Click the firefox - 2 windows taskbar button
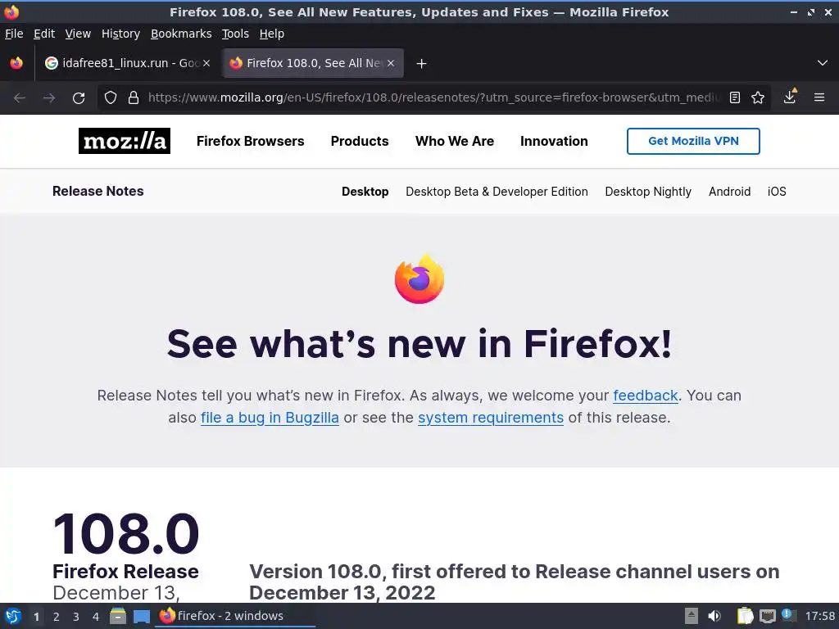Image resolution: width=839 pixels, height=629 pixels. pyautogui.click(x=235, y=616)
